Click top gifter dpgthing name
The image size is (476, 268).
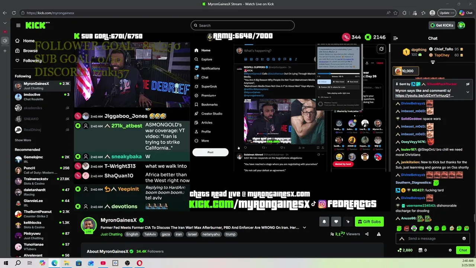[419, 49]
